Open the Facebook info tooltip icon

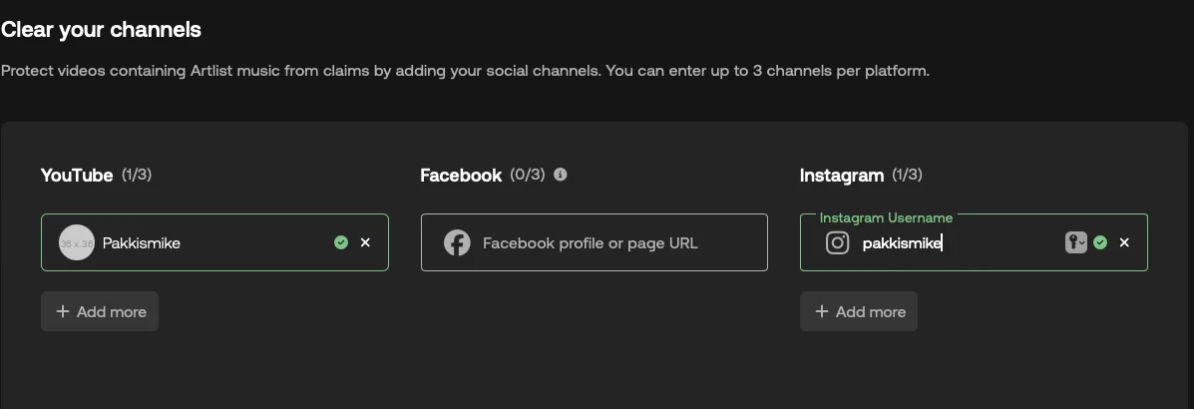click(561, 175)
